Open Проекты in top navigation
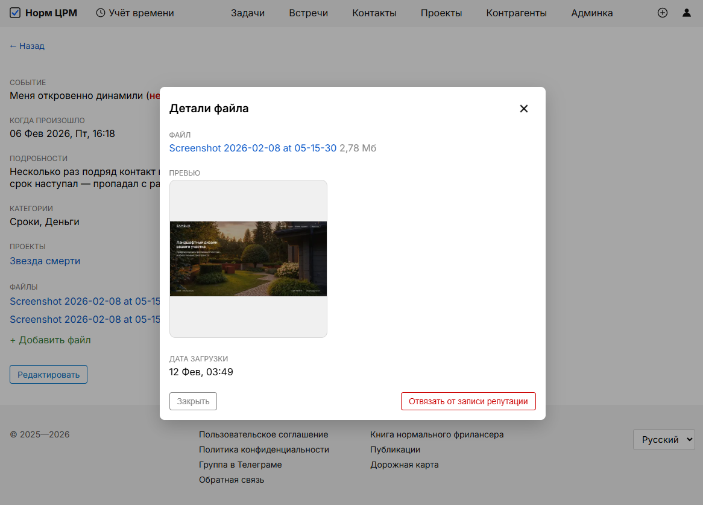The width and height of the screenshot is (703, 505). pyautogui.click(x=441, y=13)
